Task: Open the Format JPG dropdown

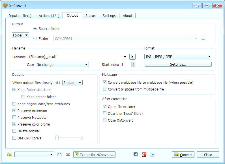Action: [178, 57]
